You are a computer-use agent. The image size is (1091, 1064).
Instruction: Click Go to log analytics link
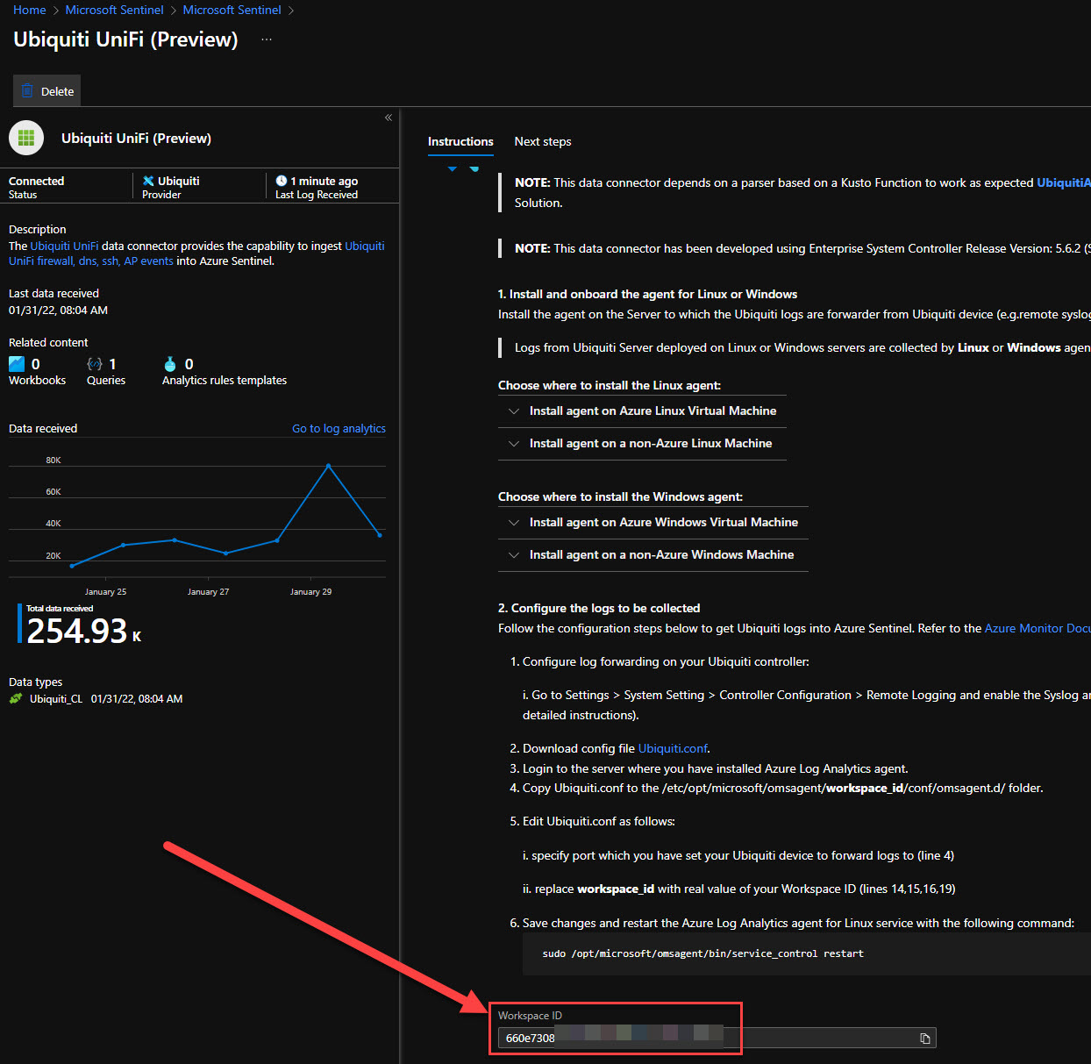coord(339,428)
